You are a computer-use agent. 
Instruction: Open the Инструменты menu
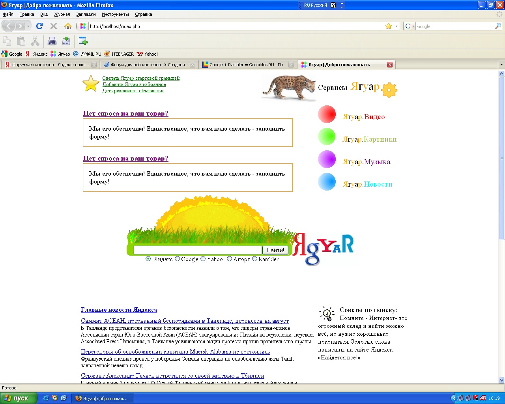pyautogui.click(x=115, y=14)
